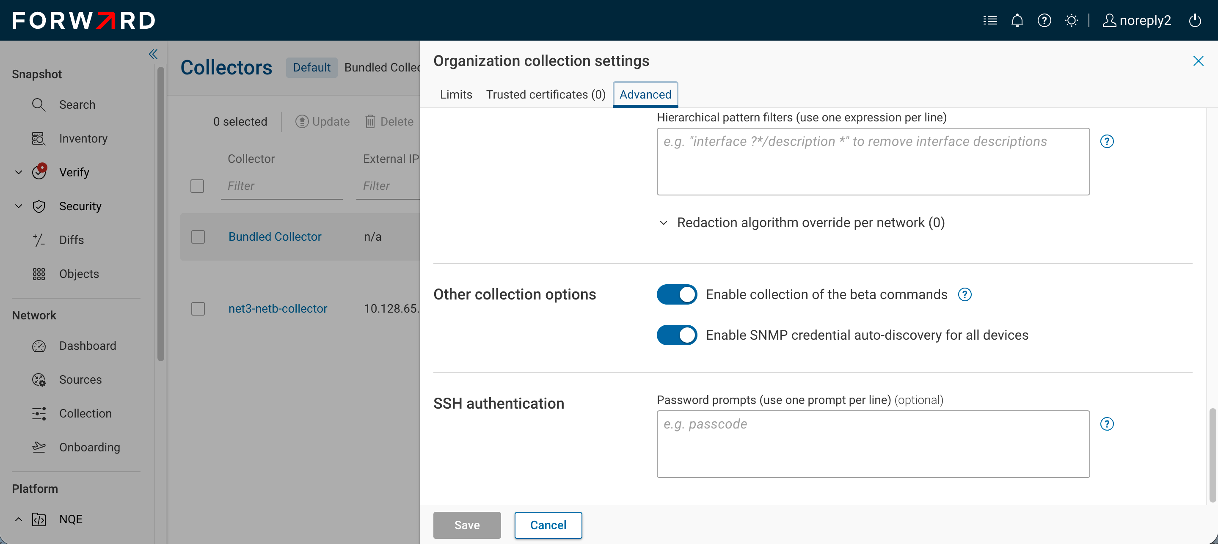Click in the Password prompts textbox
Screen dimensions: 1218x544
[873, 444]
